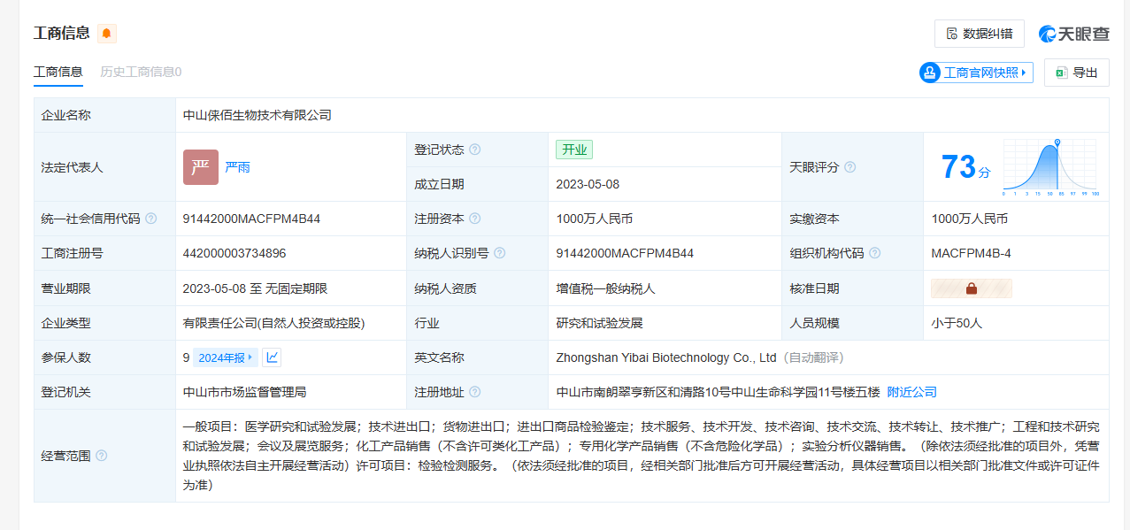Open the 附近公司 link

(x=911, y=392)
